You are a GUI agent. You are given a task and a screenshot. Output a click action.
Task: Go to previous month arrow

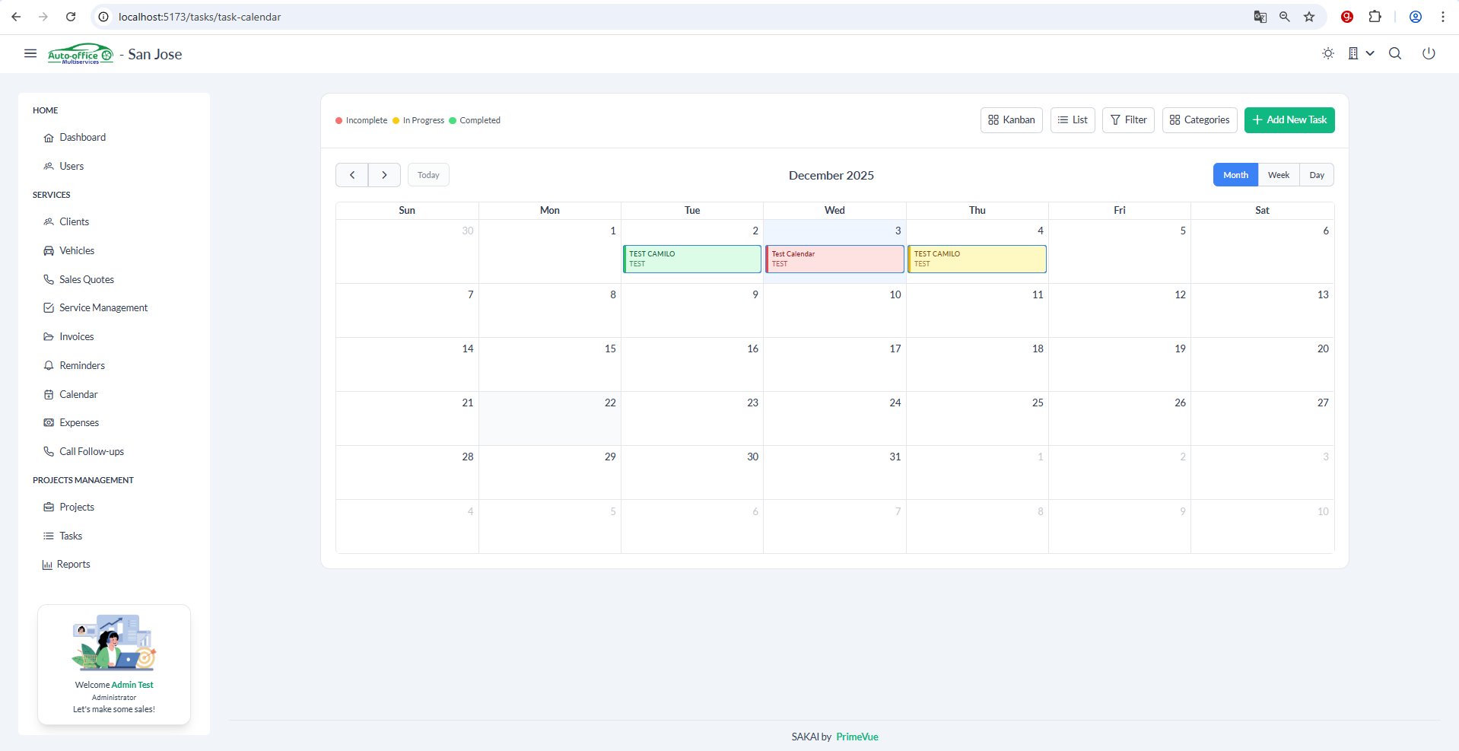352,175
